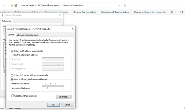Open Advanced settings button

coord(64,97)
